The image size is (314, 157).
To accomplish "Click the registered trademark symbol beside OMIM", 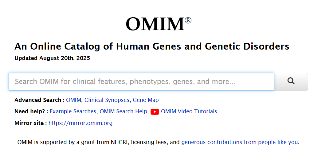I will pyautogui.click(x=188, y=21).
